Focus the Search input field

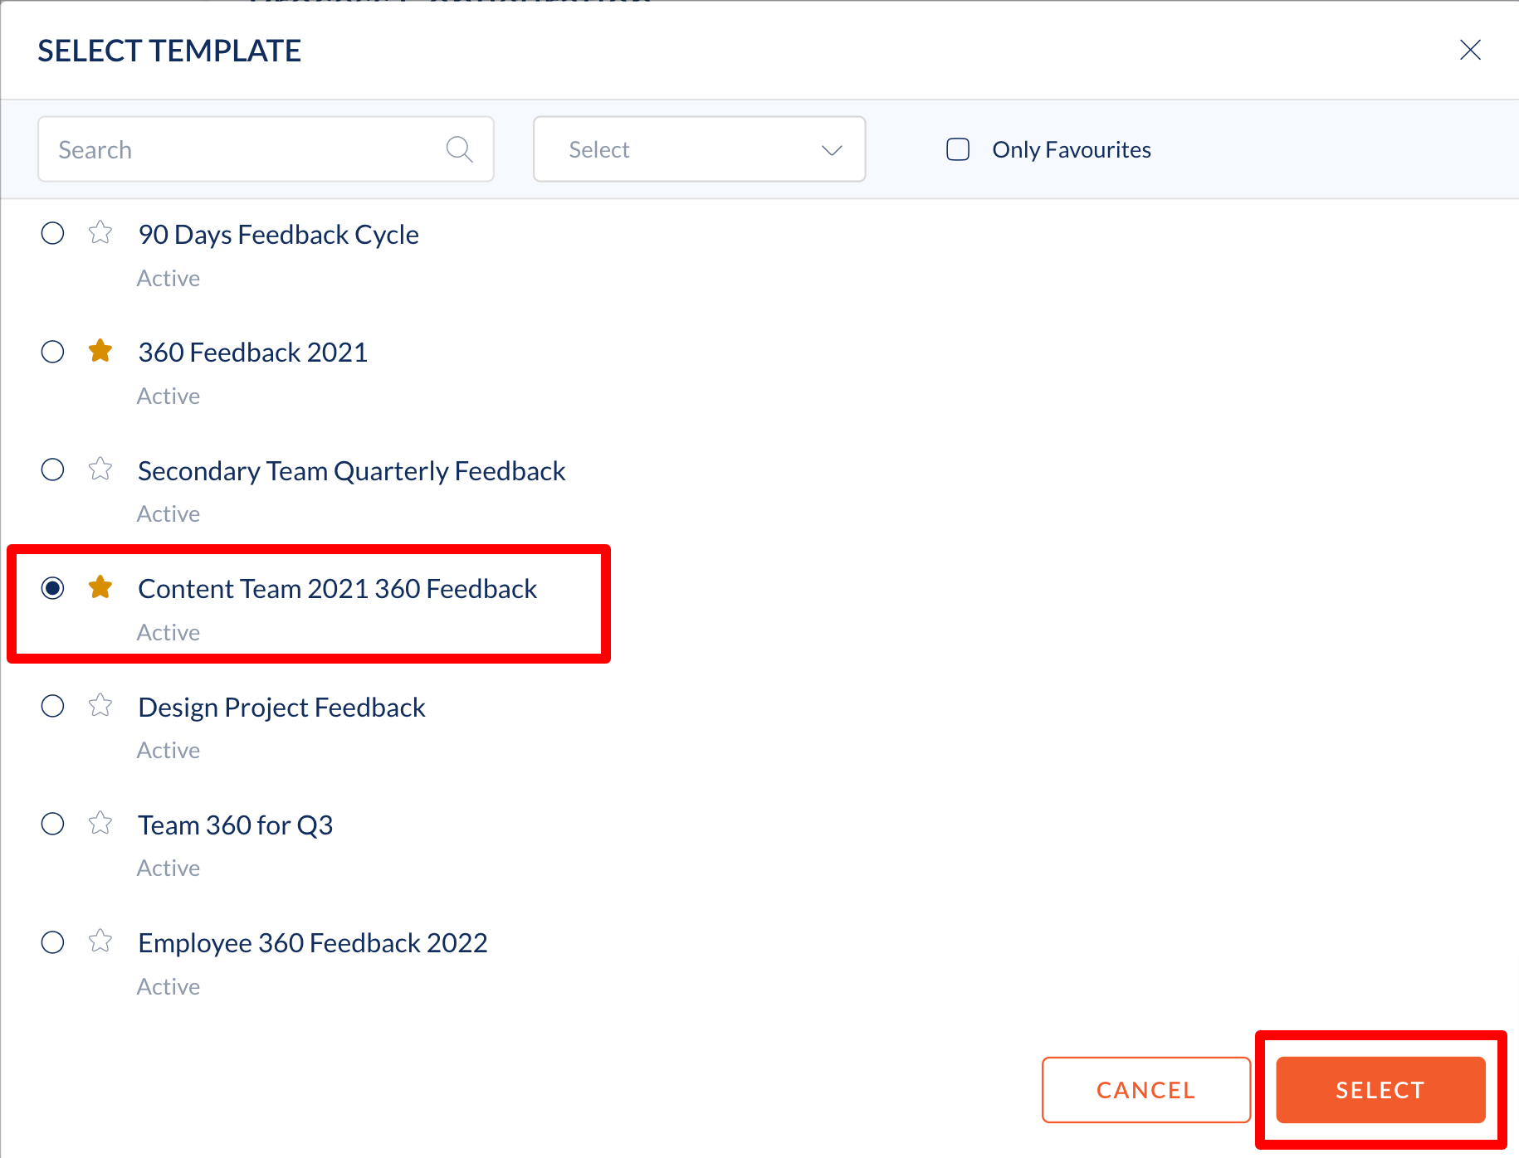[x=266, y=149]
